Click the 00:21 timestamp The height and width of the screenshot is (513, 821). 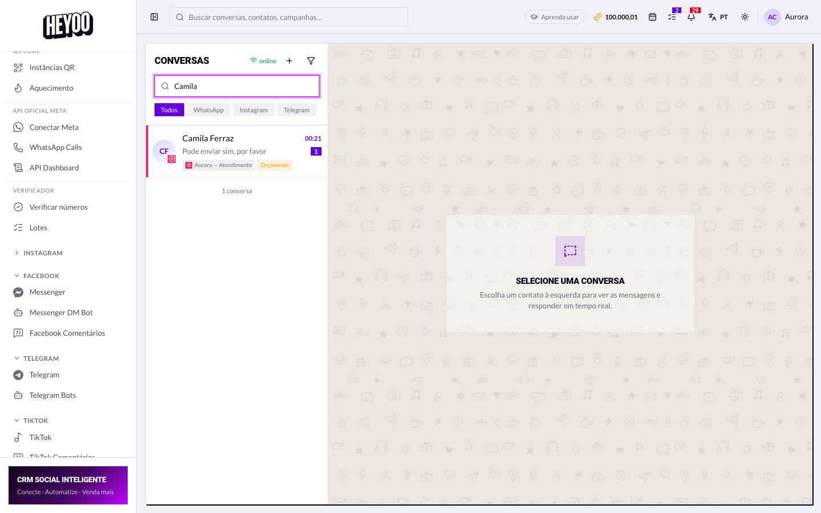coord(313,139)
